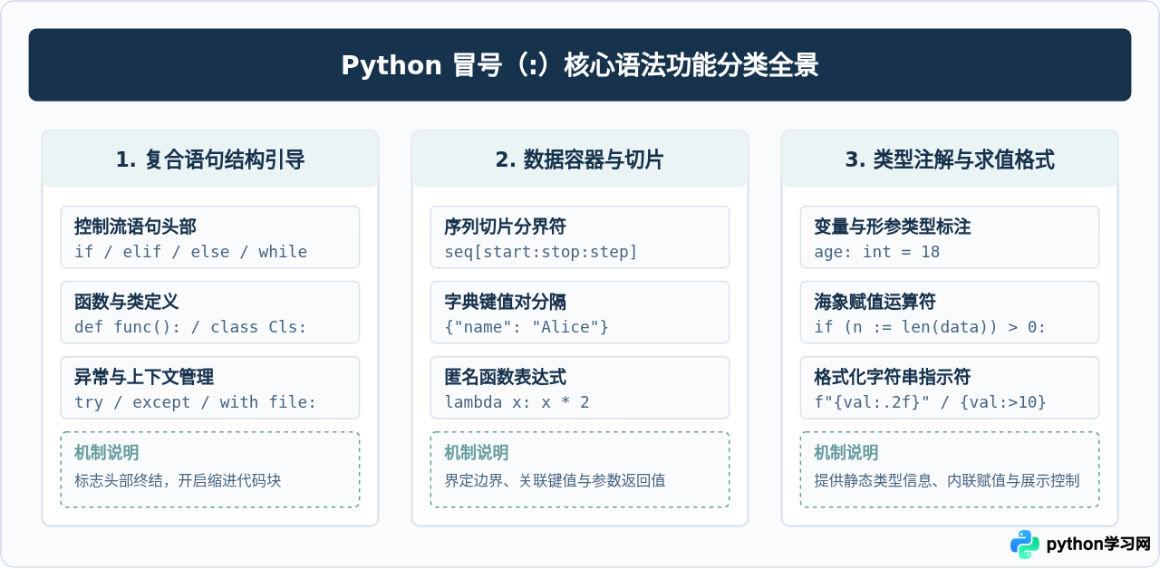Screen dimensions: 1160x569
Task: Click code 'def func(): / class Cls:'
Action: click(x=191, y=327)
